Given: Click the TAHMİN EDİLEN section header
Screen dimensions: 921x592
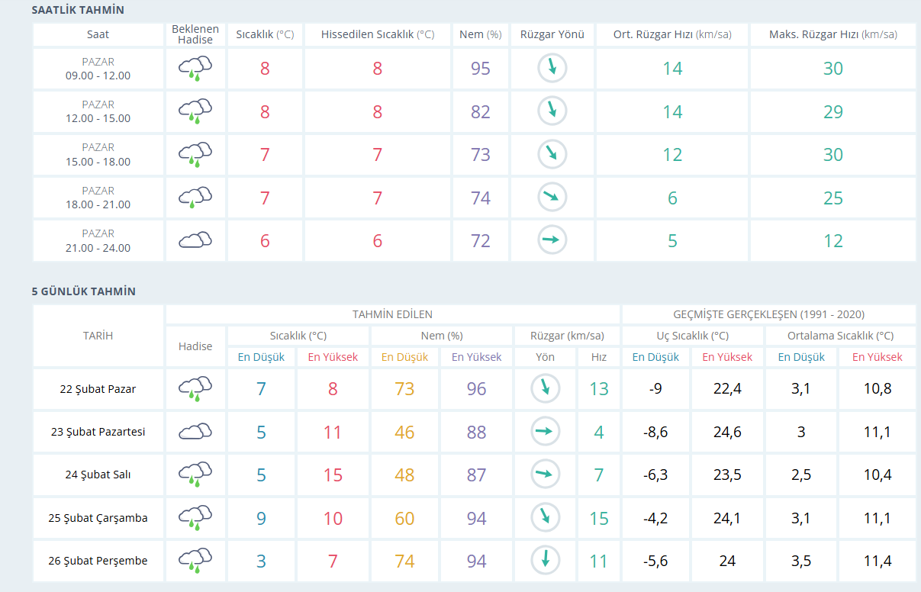Looking at the screenshot, I should click(x=392, y=314).
